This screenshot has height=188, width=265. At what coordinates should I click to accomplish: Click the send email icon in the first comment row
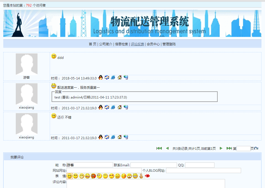[x=107, y=77]
